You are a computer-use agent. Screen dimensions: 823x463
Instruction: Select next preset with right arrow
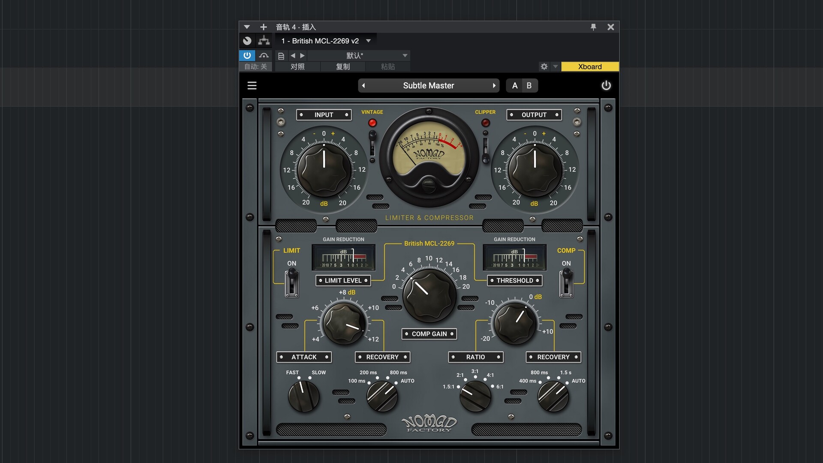494,86
